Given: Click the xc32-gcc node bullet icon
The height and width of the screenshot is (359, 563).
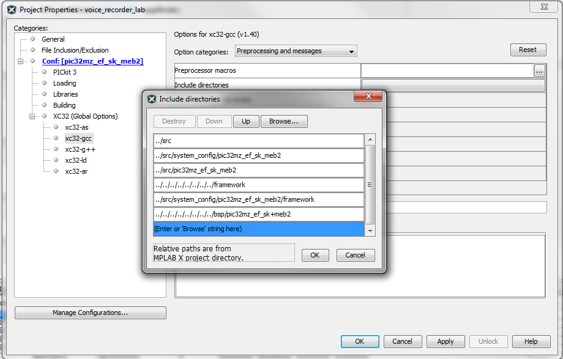Looking at the screenshot, I should click(56, 139).
